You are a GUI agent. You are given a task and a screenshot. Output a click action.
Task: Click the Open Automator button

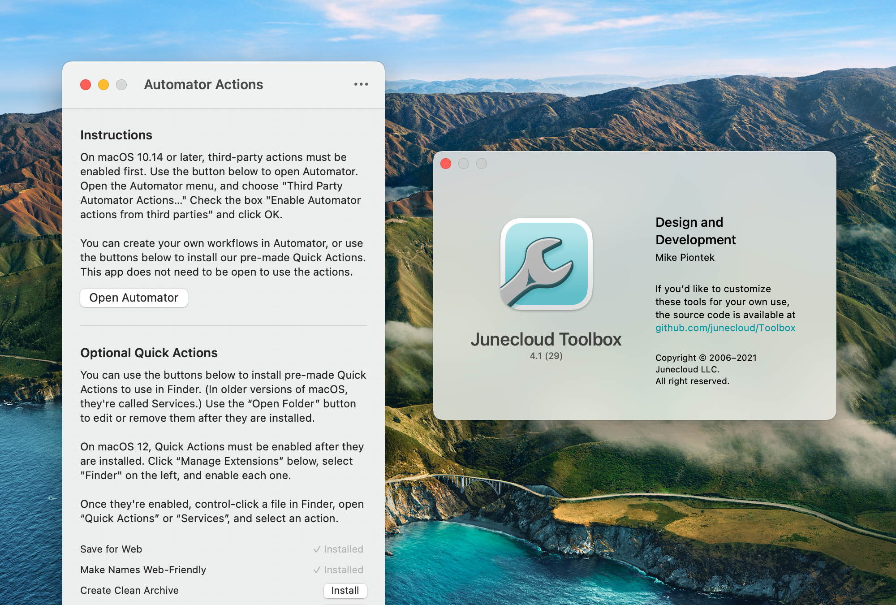point(134,298)
